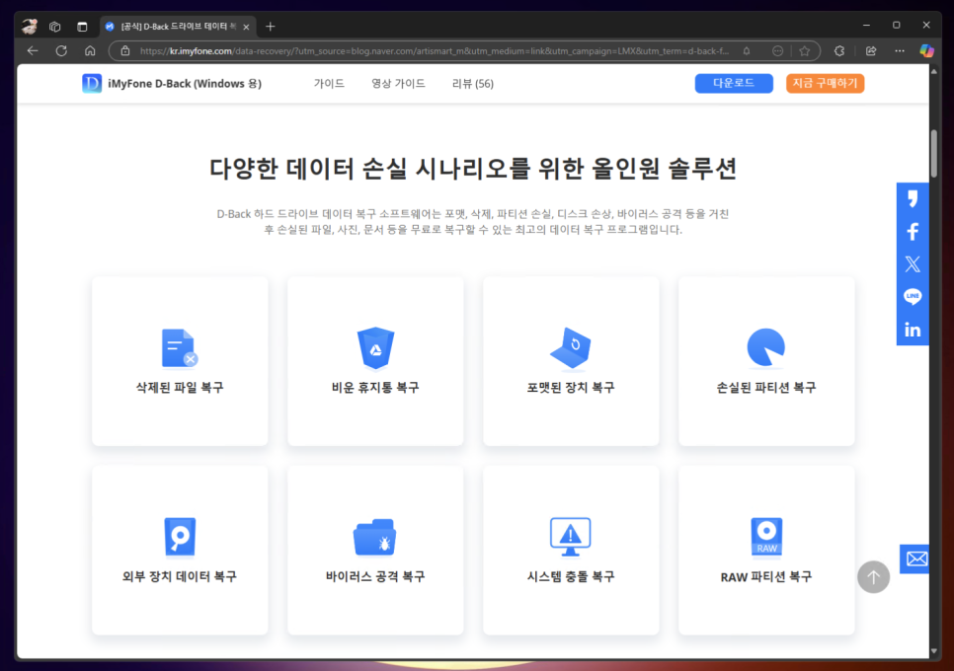This screenshot has width=954, height=671.
Task: Click the page vertical scrollbar thumb
Action: point(934,153)
